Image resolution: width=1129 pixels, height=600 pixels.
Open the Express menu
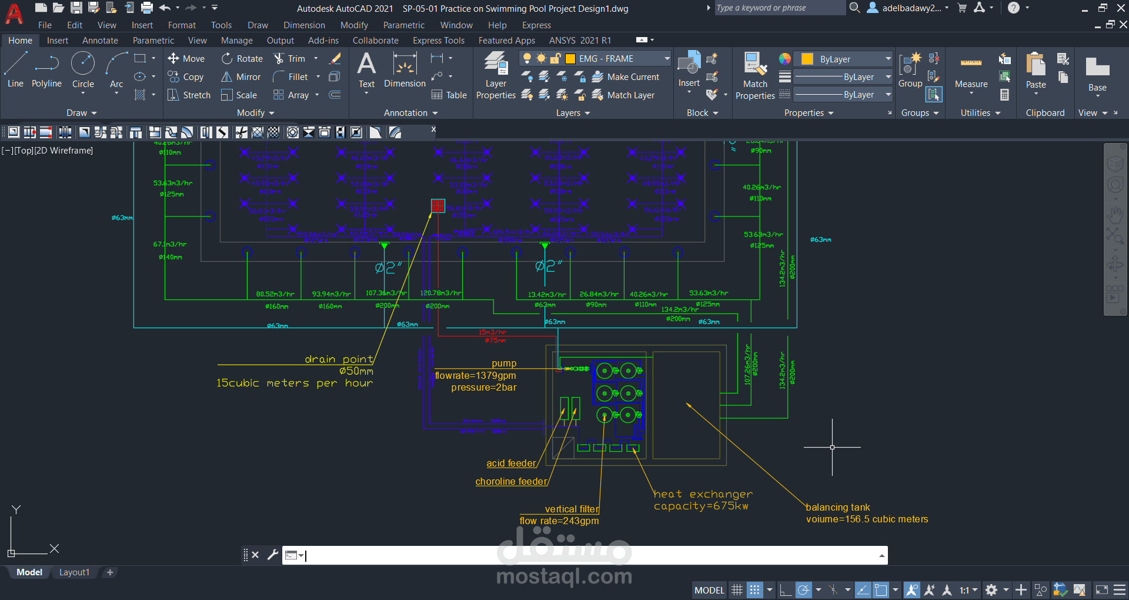pyautogui.click(x=536, y=25)
